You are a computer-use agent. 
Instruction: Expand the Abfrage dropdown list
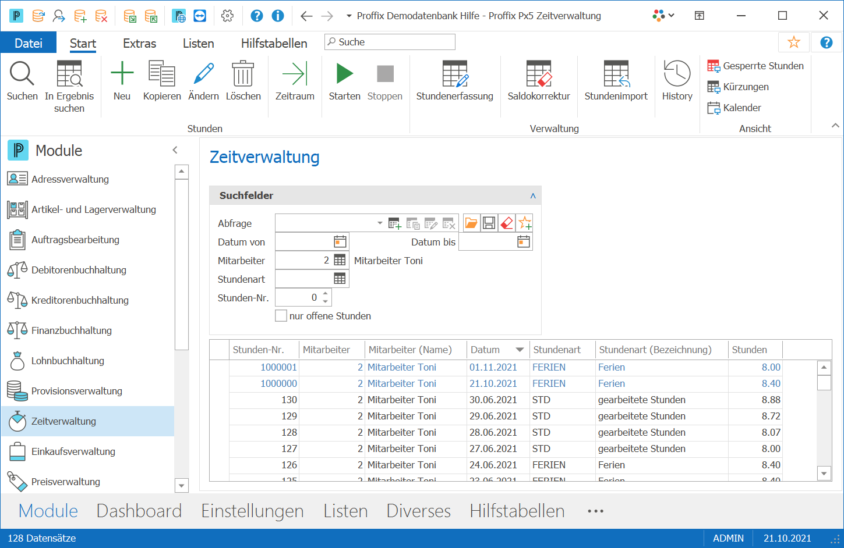point(380,223)
